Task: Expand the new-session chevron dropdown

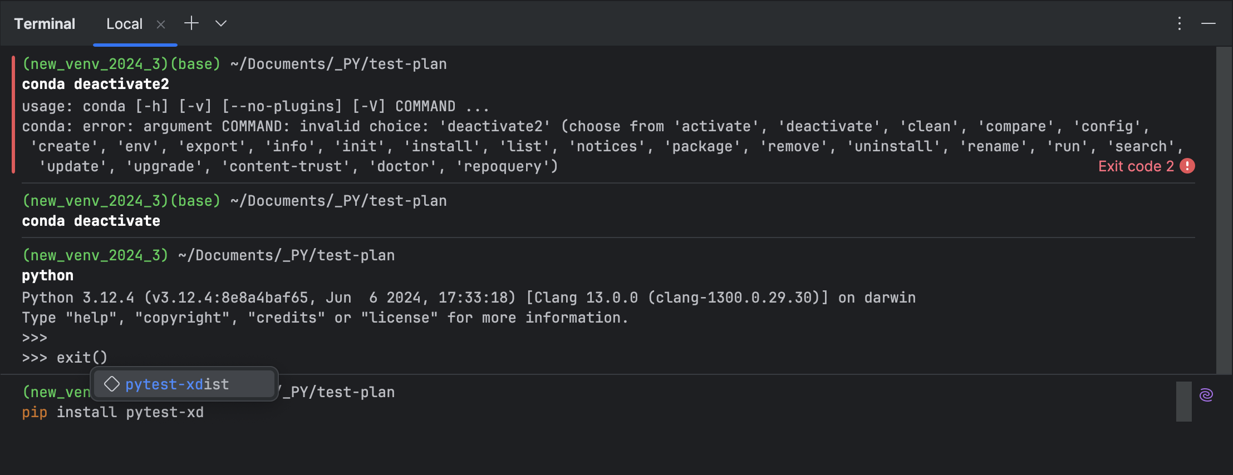Action: tap(221, 23)
